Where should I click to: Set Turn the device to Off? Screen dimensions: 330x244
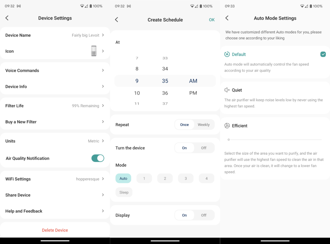click(x=204, y=148)
